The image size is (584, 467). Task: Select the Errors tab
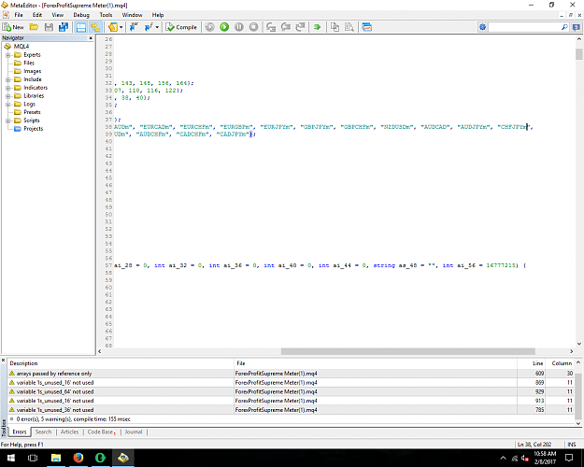coord(20,432)
